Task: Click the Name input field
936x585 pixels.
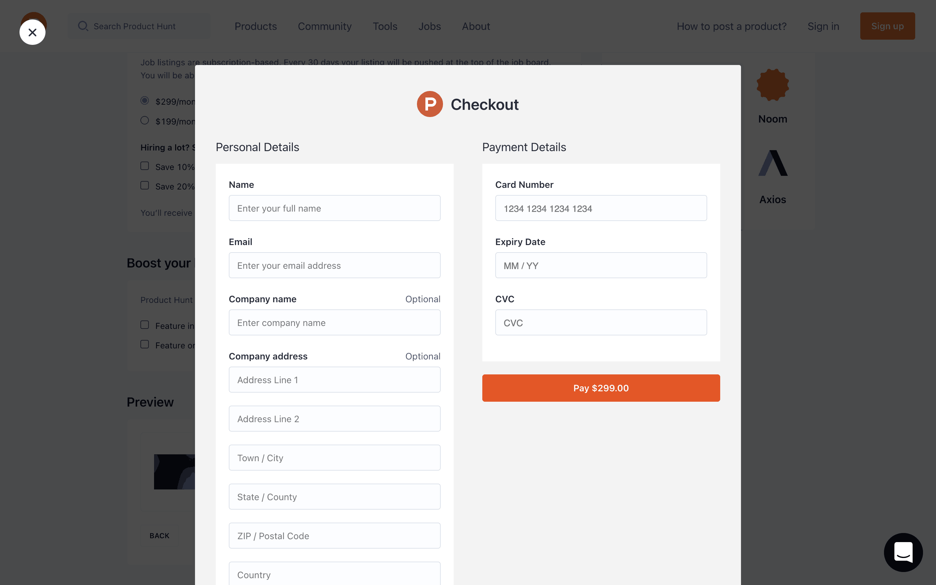Action: [x=334, y=208]
